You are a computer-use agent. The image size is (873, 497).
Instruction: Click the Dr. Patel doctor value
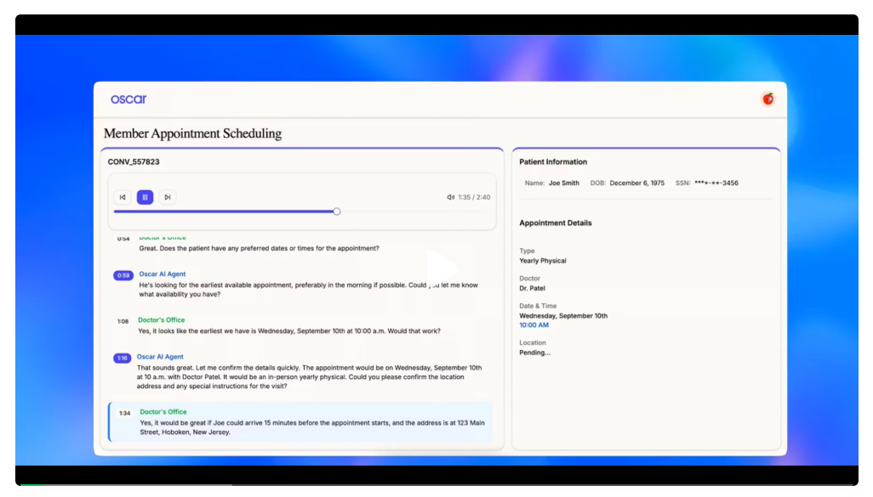coord(533,289)
